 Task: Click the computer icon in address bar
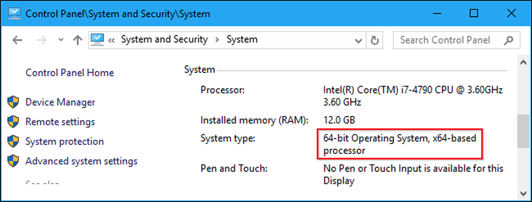click(x=97, y=40)
